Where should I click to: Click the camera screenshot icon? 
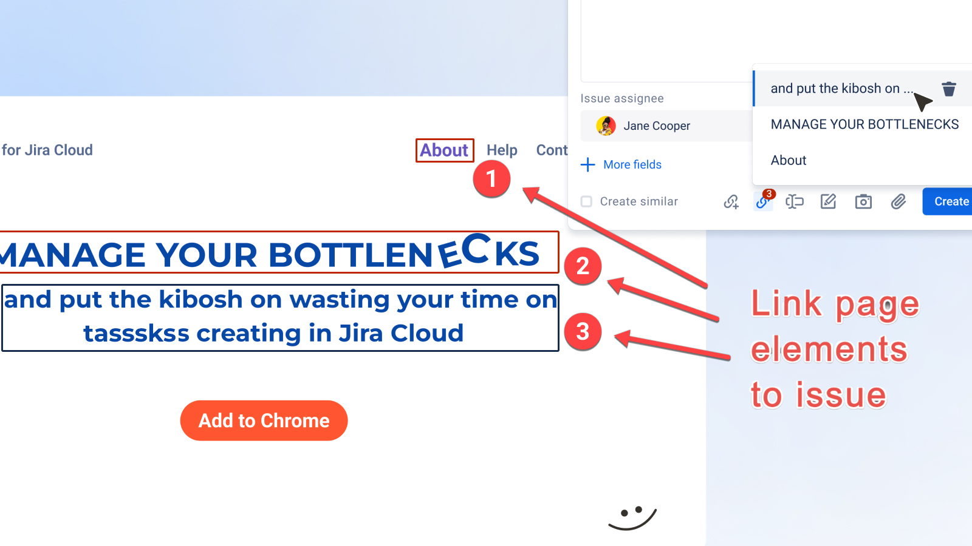pos(863,201)
